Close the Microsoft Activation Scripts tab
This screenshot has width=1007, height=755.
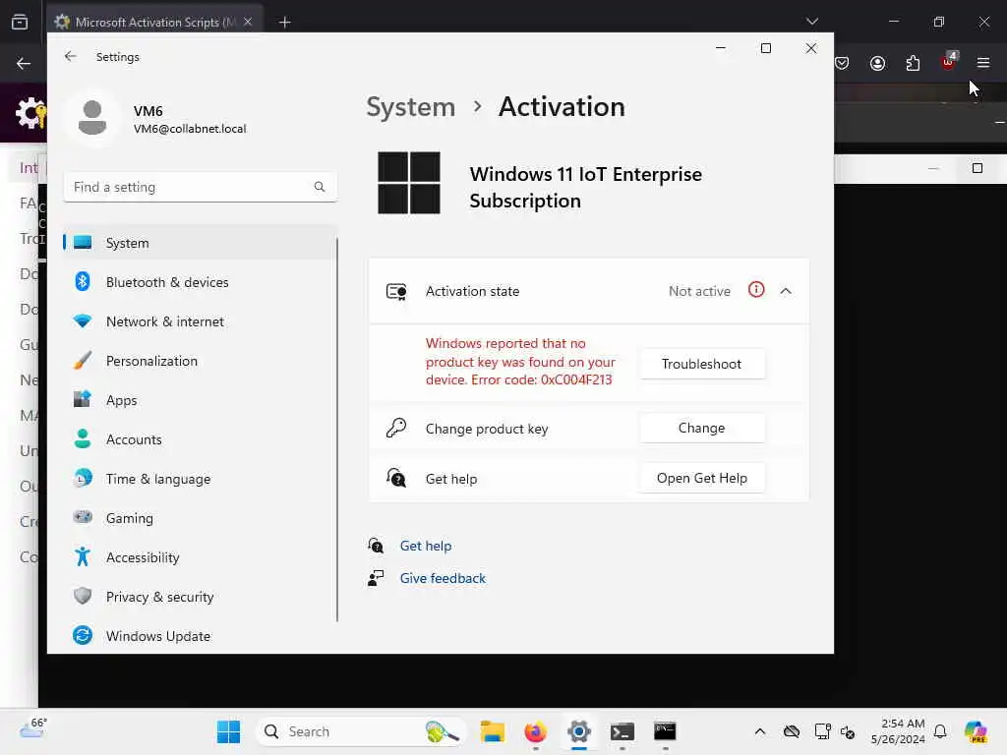coord(248,22)
